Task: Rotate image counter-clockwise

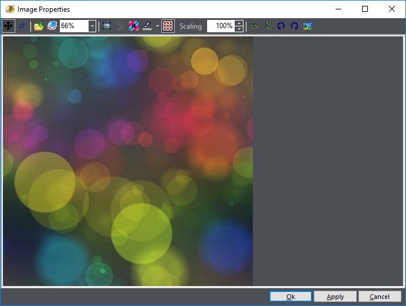Action: pos(281,26)
